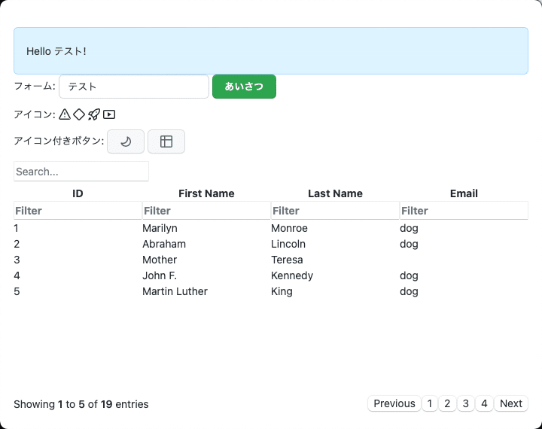Image resolution: width=542 pixels, height=429 pixels.
Task: Click the table layout icon button
Action: pos(166,141)
